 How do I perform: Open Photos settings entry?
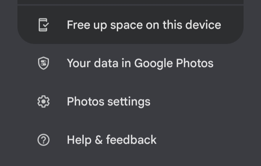point(130,101)
